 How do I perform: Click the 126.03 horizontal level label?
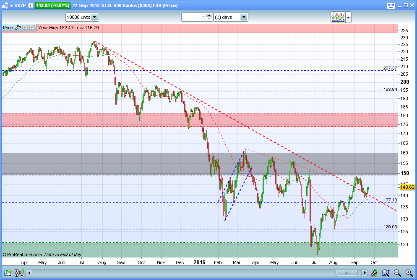[390, 227]
